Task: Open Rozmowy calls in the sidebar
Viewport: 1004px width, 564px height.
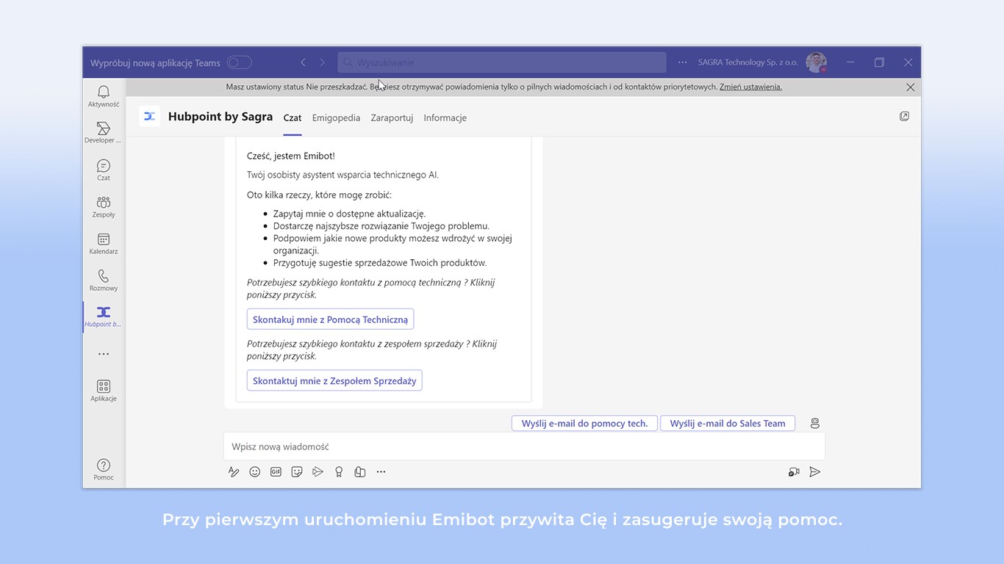Action: [104, 280]
